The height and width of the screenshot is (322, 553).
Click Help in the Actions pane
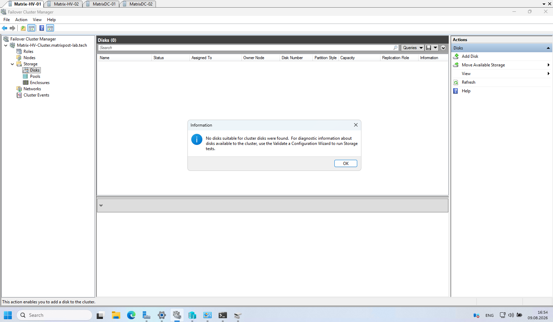click(x=466, y=91)
